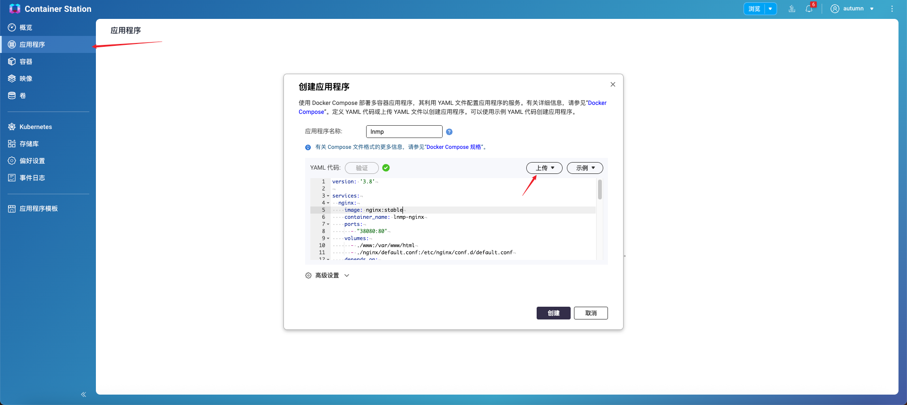This screenshot has width=907, height=405.
Task: Open 映像 images via its layers icon
Action: click(12, 78)
